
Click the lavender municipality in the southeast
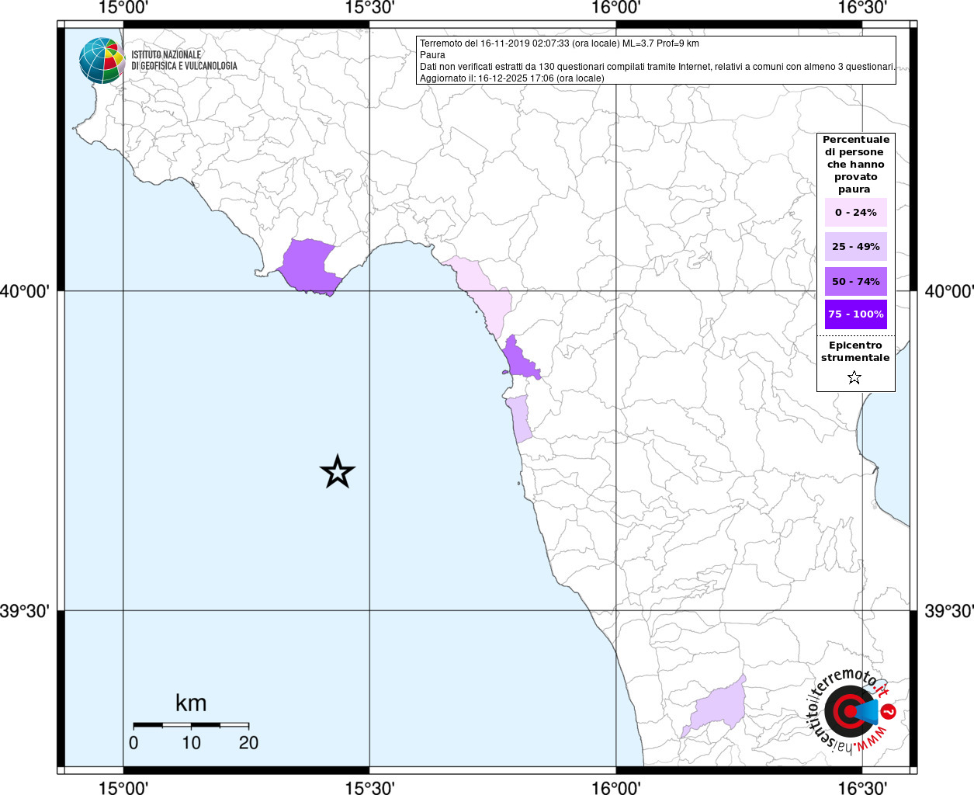[716, 708]
